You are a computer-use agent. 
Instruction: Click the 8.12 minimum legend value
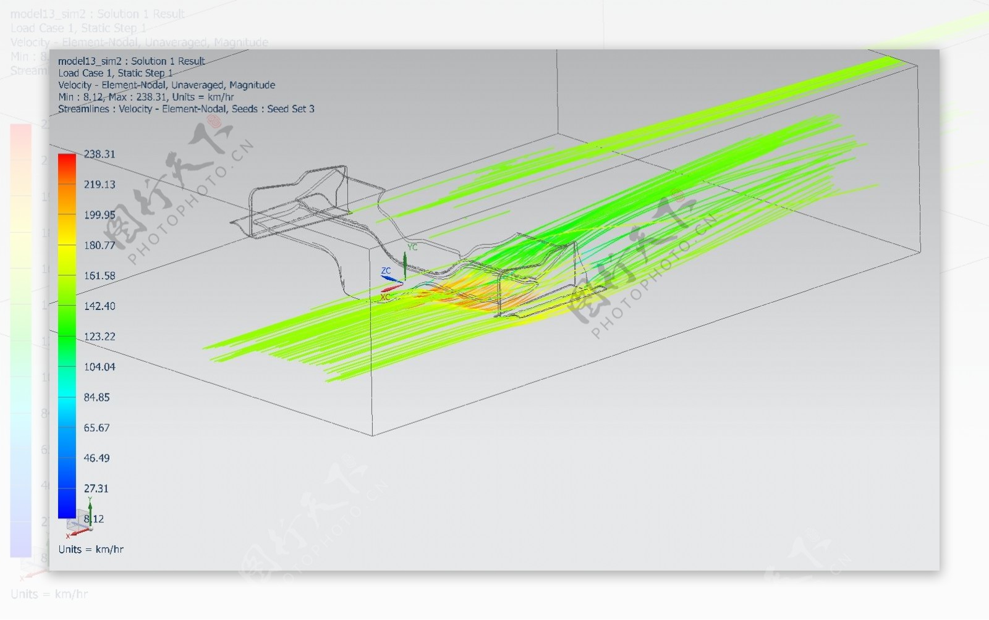point(94,519)
